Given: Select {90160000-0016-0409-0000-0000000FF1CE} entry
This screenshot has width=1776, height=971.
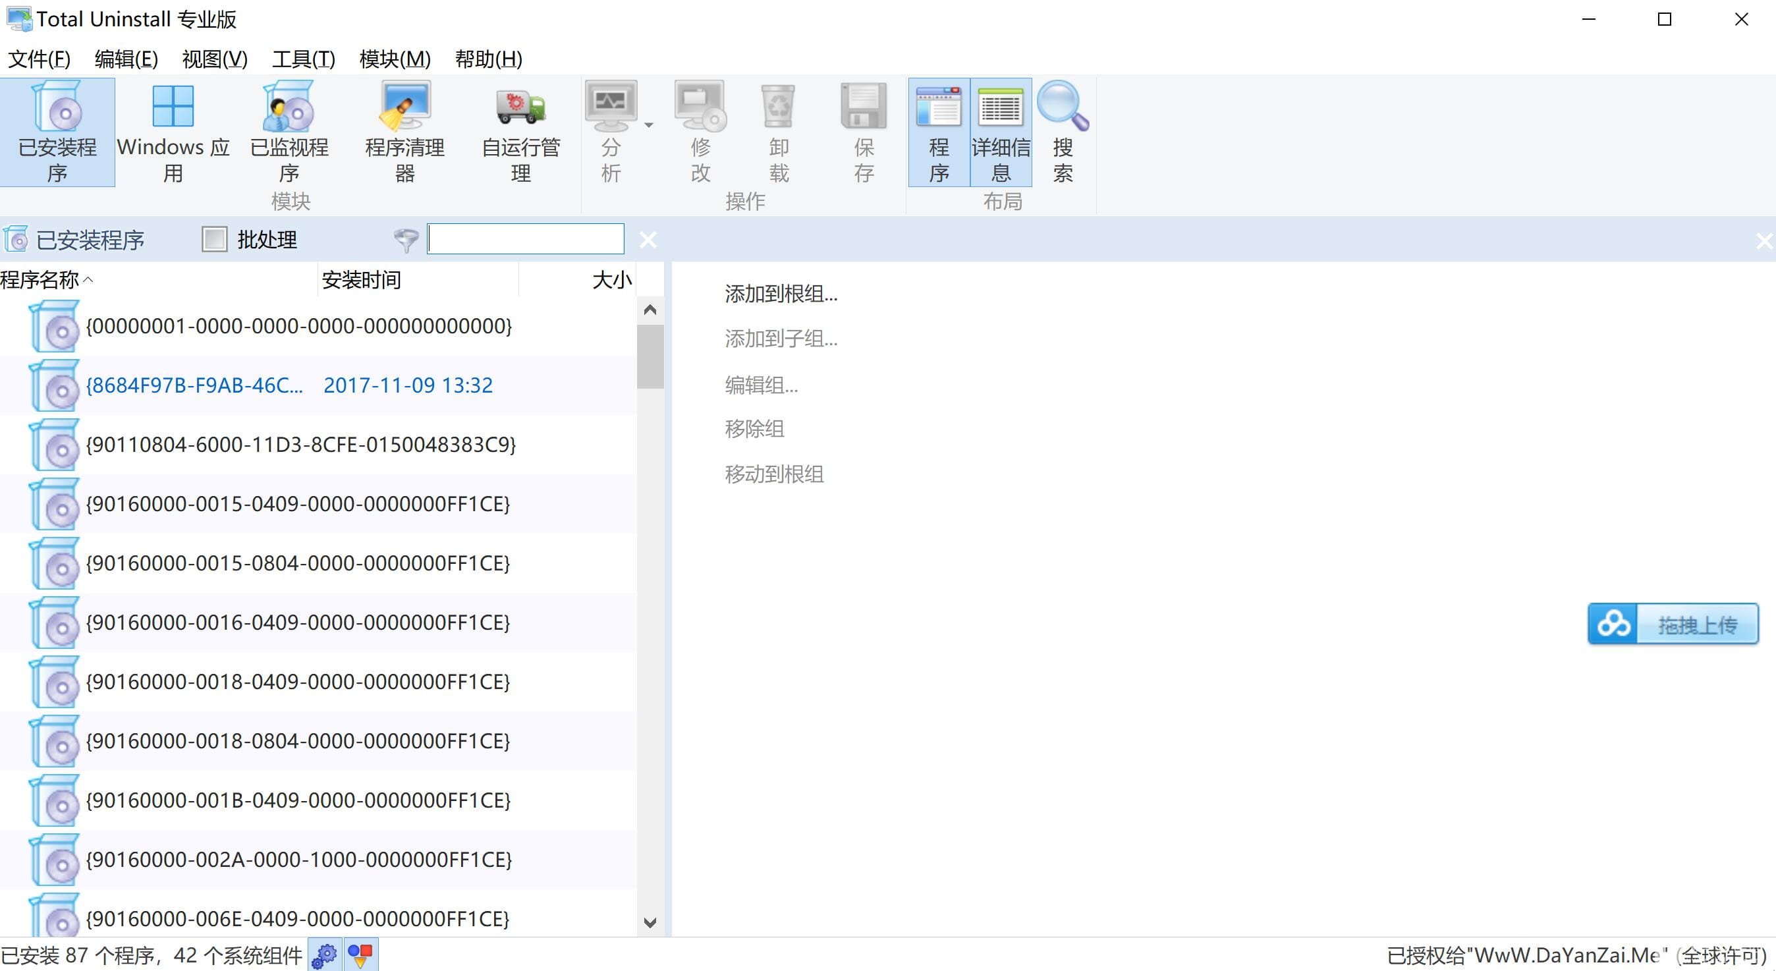Looking at the screenshot, I should (318, 623).
